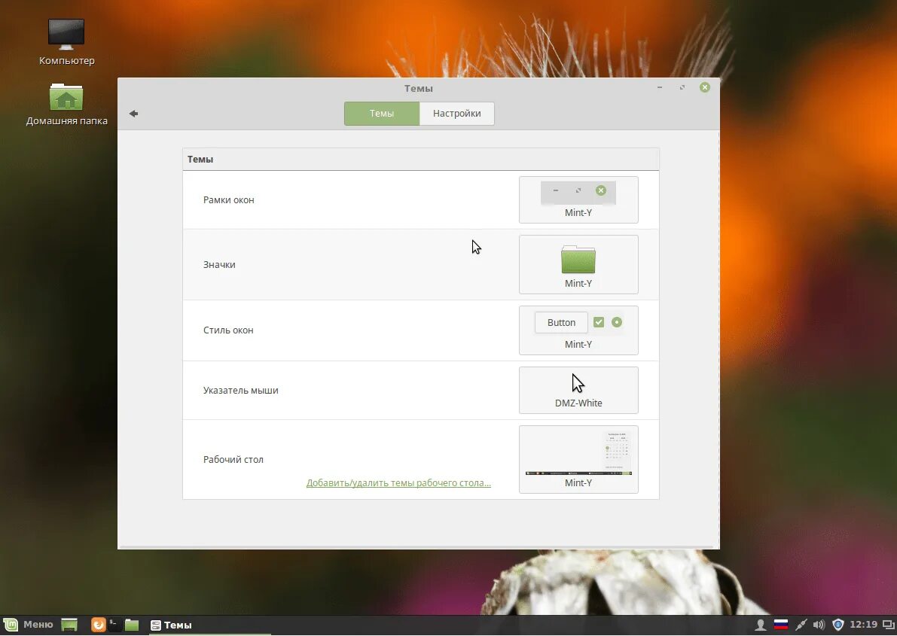Click the window list icon beside clock
The height and width of the screenshot is (636, 897).
tap(889, 625)
